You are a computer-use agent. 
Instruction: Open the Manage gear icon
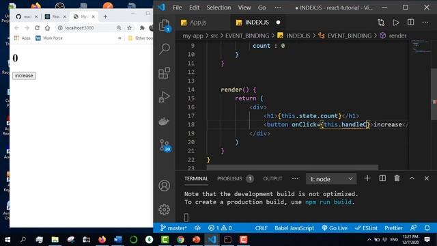point(164,210)
